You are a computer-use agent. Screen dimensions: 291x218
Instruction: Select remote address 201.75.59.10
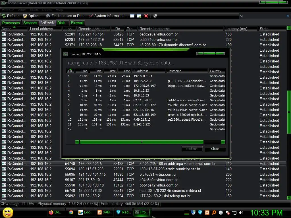coord(89,180)
